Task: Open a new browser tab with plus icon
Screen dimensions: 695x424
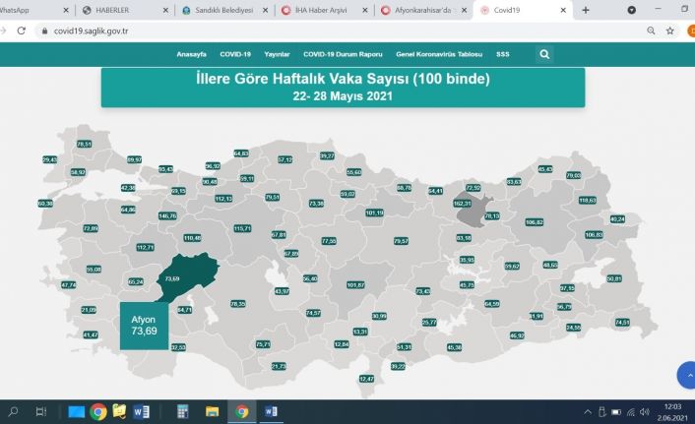Action: click(x=587, y=10)
